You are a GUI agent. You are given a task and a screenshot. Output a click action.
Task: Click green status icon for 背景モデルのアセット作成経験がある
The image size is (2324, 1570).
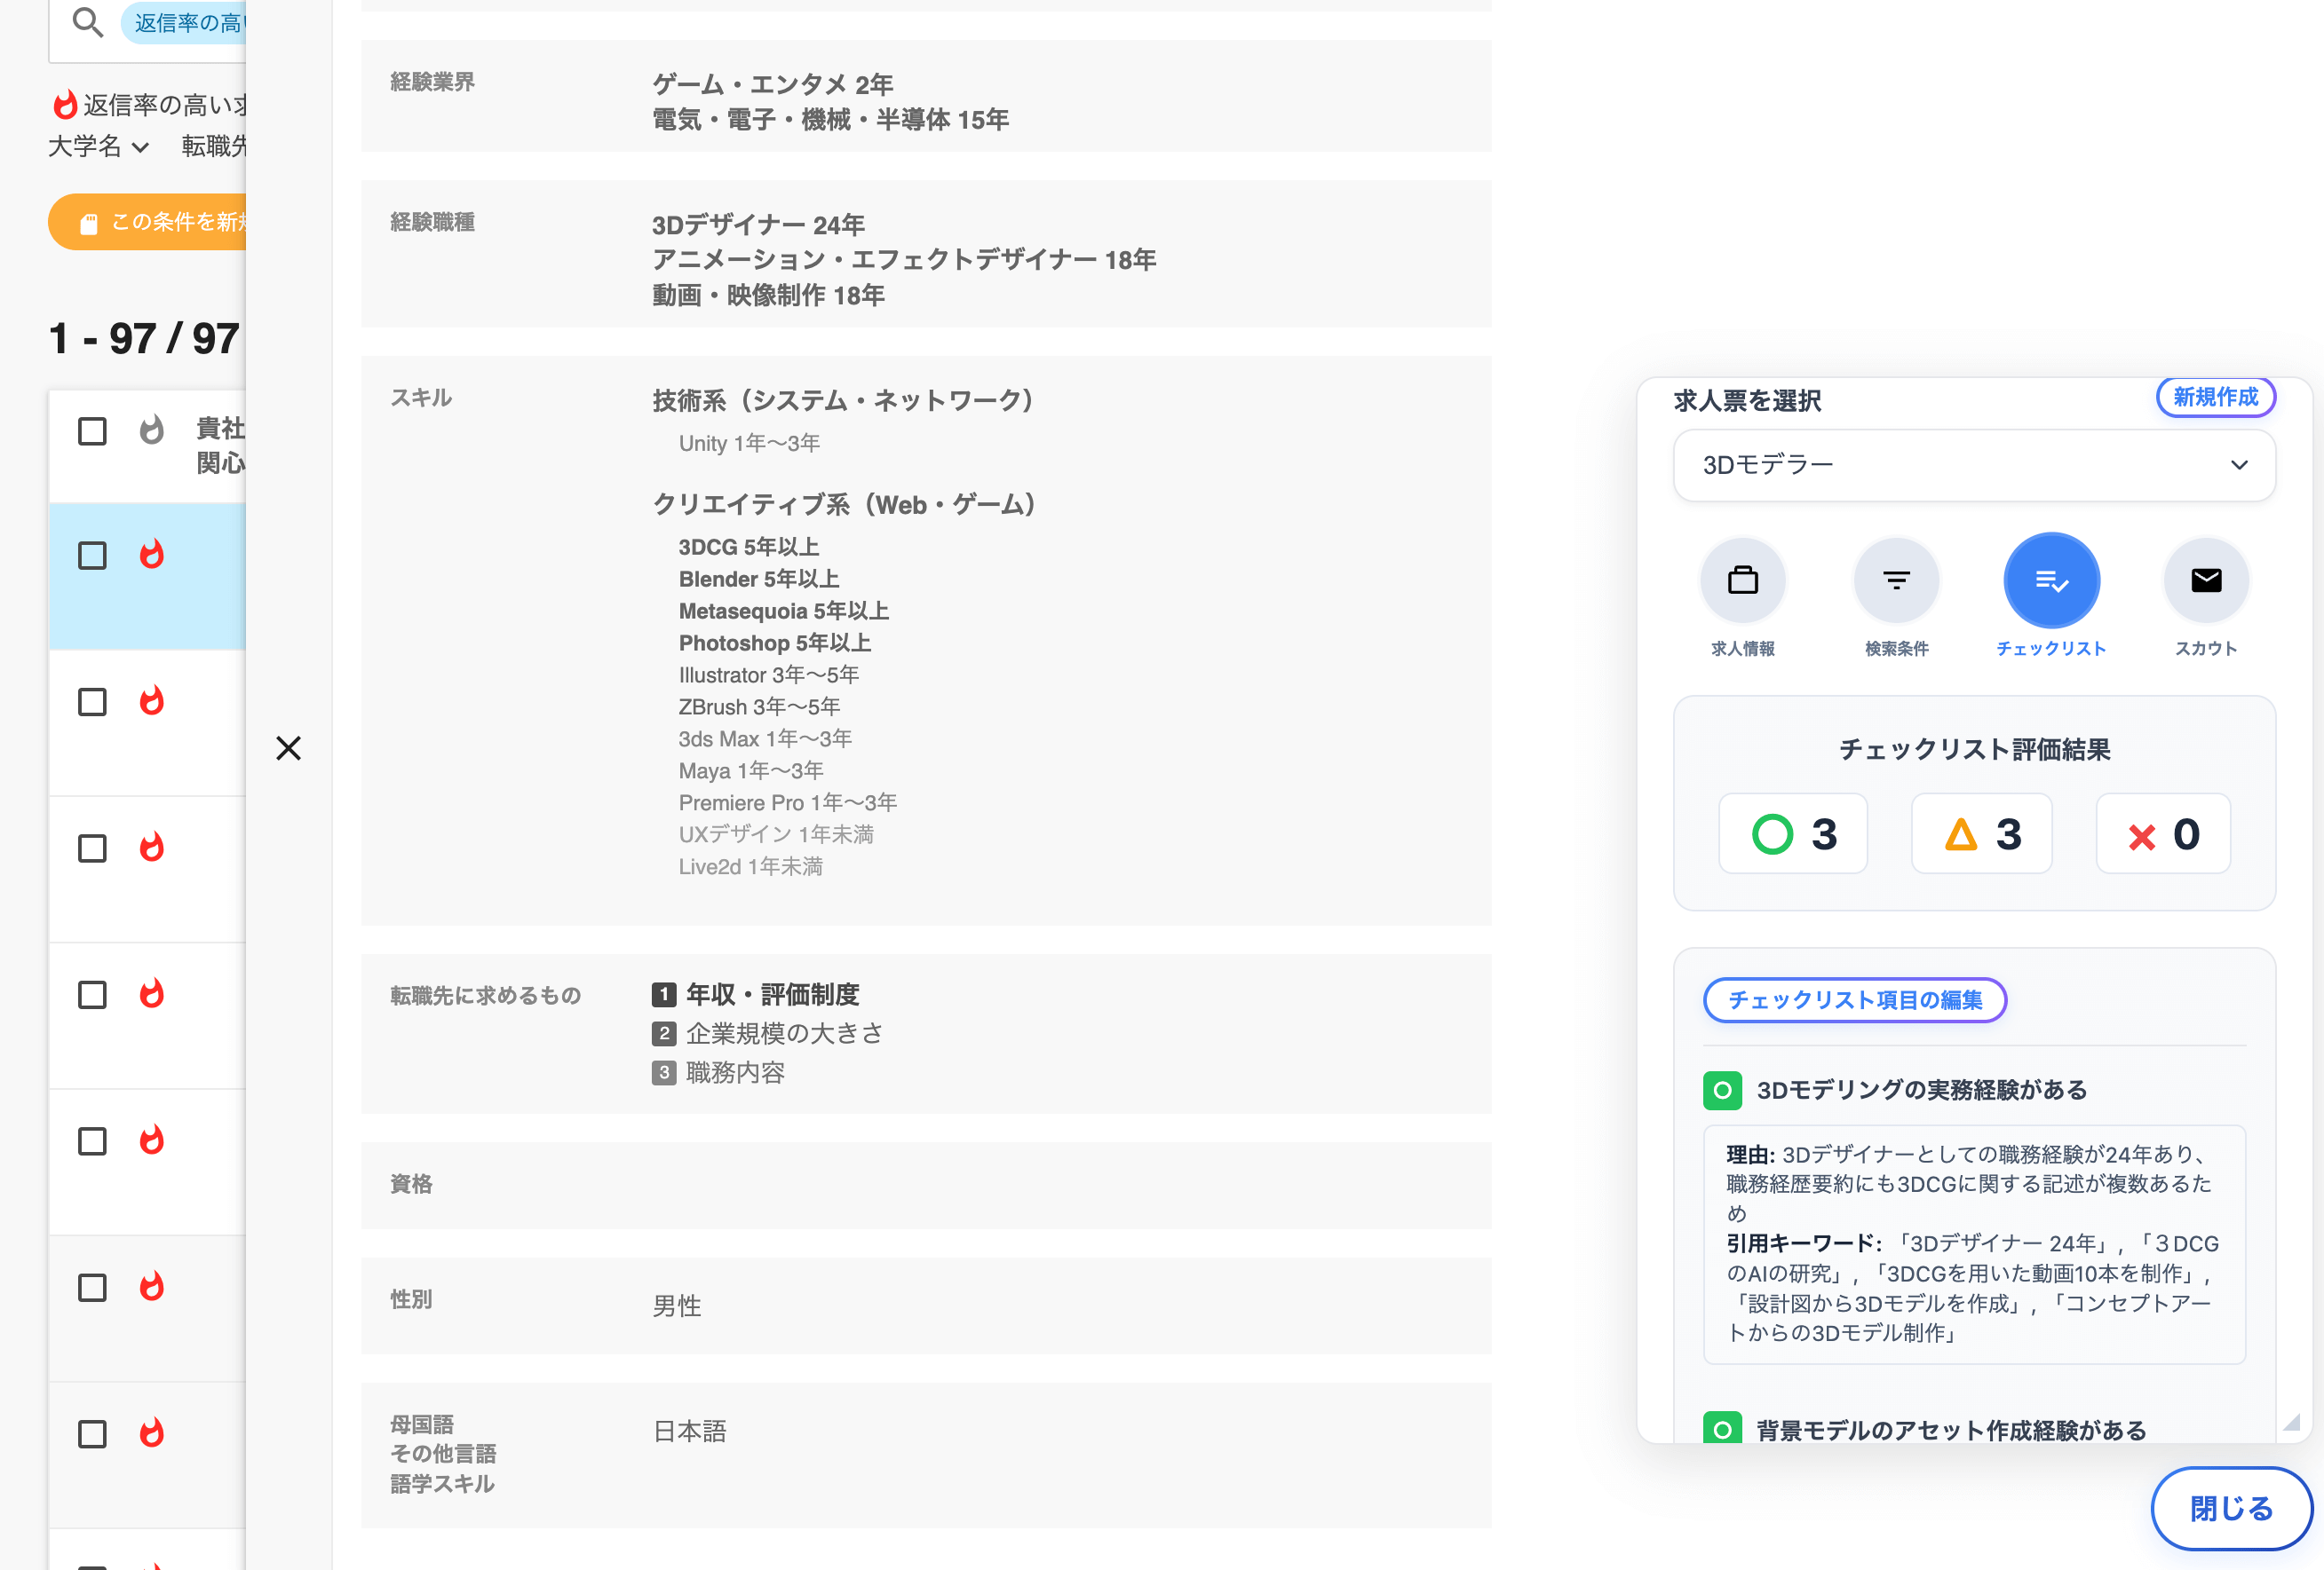(x=1722, y=1429)
